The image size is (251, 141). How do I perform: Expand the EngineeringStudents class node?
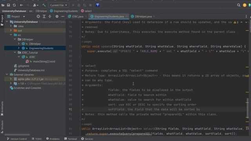[19, 48]
